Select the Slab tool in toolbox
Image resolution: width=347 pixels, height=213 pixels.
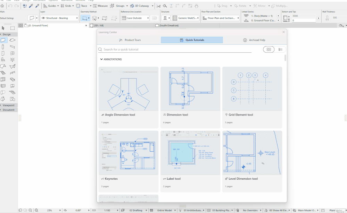coord(13,40)
